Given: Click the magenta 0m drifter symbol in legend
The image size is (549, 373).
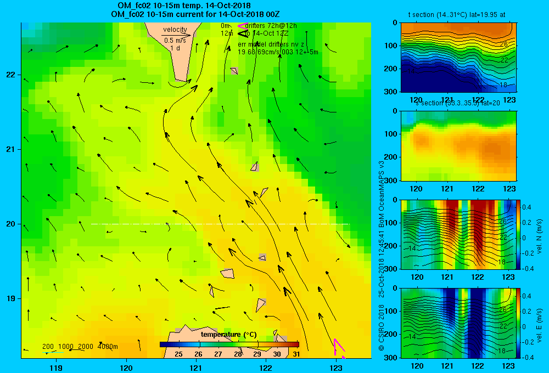Looking at the screenshot, I should [x=243, y=26].
